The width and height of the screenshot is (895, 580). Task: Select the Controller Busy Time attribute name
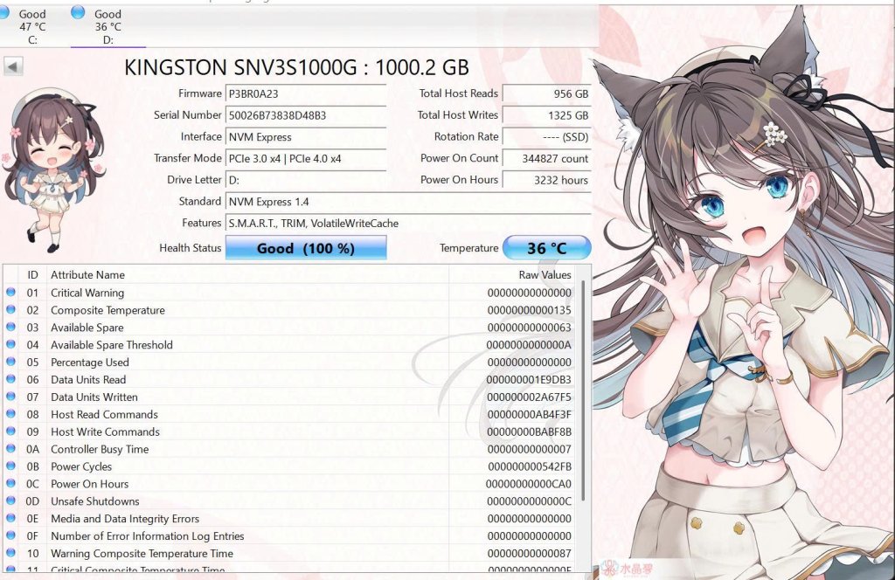click(100, 449)
